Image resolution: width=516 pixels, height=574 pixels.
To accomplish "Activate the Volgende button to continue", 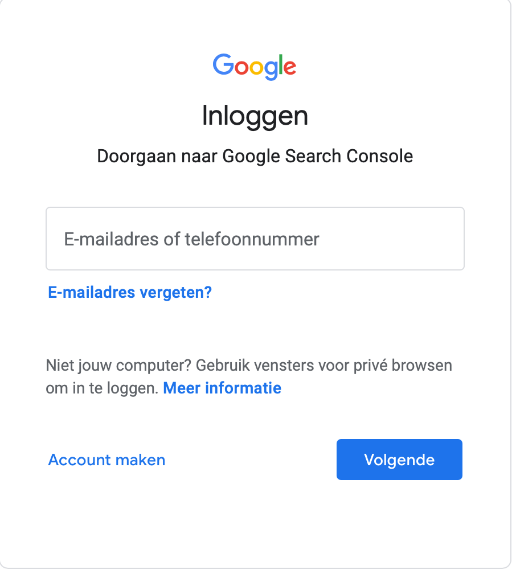I will [399, 460].
